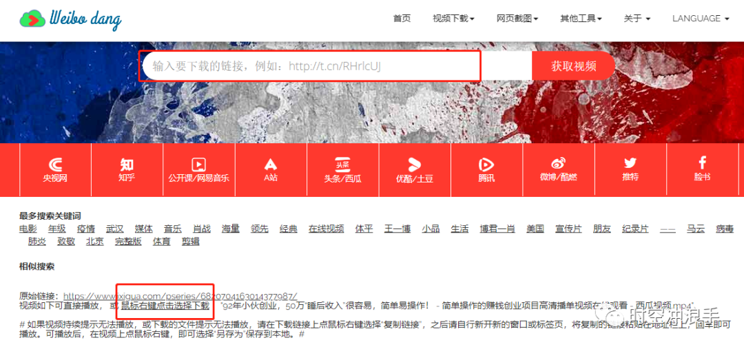Search keyword 经典
The image size is (744, 349).
point(289,229)
